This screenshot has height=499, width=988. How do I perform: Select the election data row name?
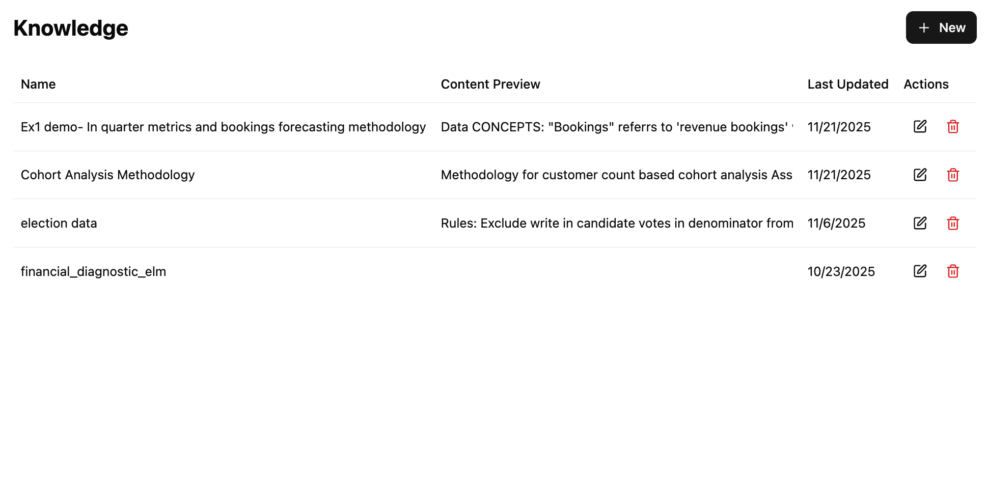tap(59, 223)
